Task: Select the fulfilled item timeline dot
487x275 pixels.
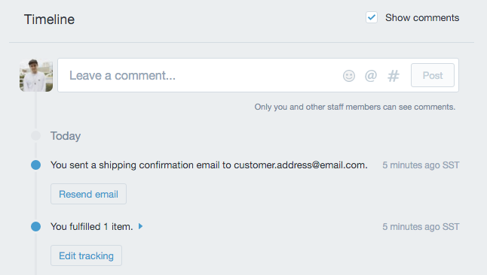Action: 35,227
